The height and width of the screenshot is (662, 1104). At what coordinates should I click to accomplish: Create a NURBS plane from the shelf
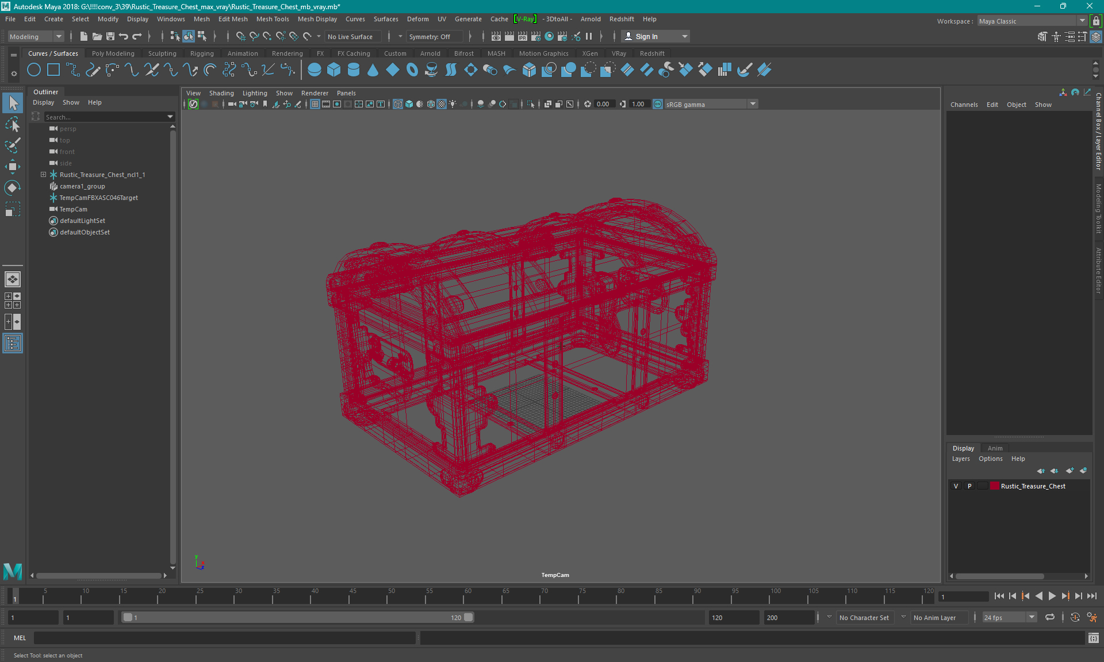click(x=393, y=70)
